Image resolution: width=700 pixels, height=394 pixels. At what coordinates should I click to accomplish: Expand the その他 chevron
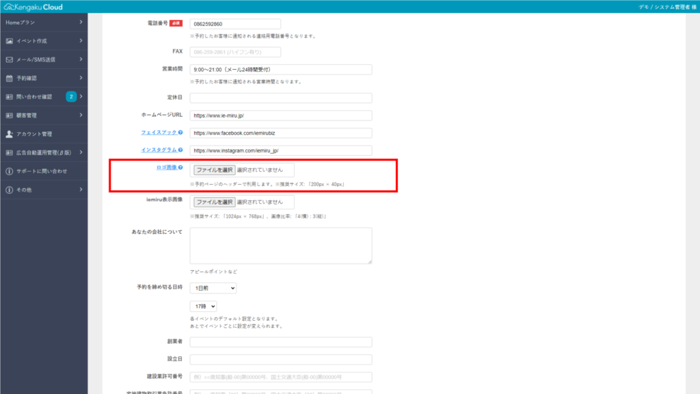pos(81,189)
